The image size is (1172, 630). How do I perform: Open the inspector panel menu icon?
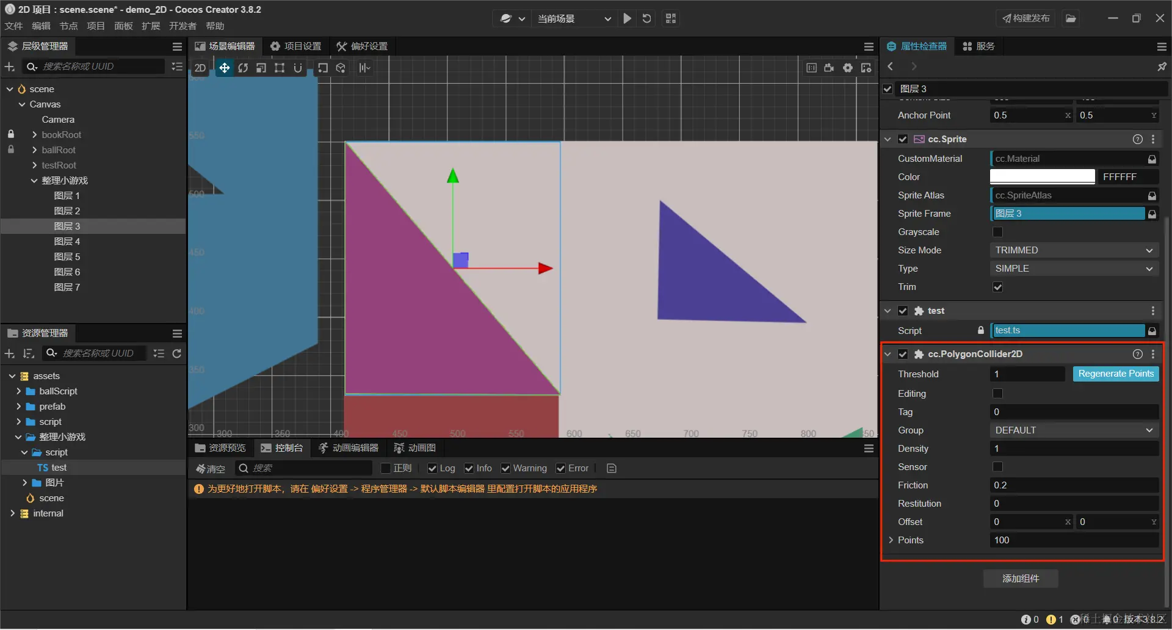(1162, 46)
